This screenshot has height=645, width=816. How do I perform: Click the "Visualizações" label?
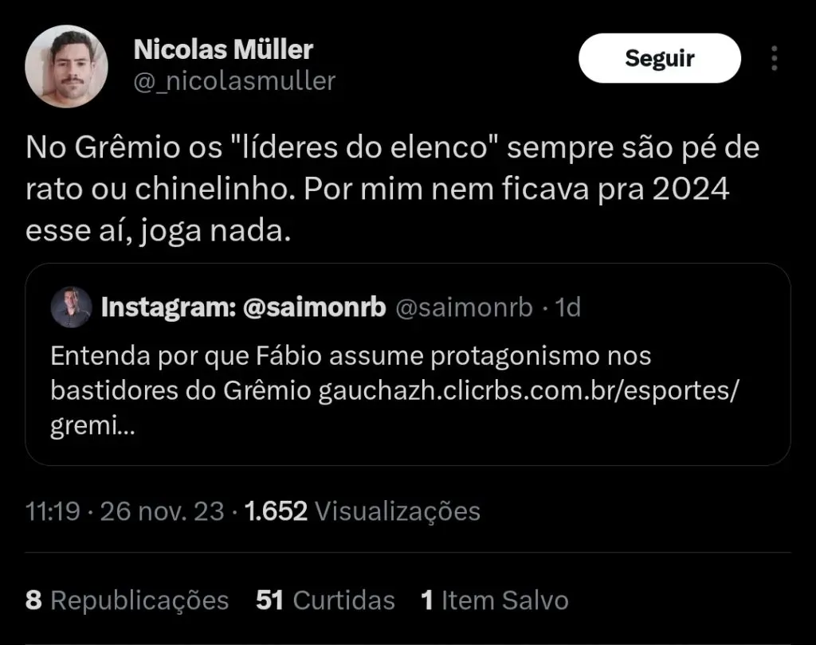pos(398,511)
